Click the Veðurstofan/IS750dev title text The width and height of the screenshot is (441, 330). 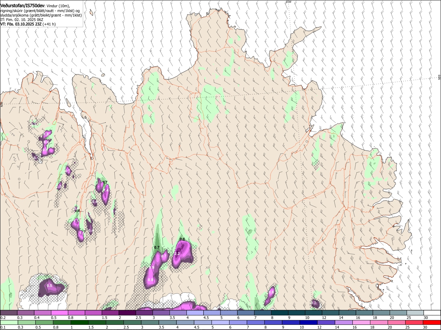(x=22, y=6)
